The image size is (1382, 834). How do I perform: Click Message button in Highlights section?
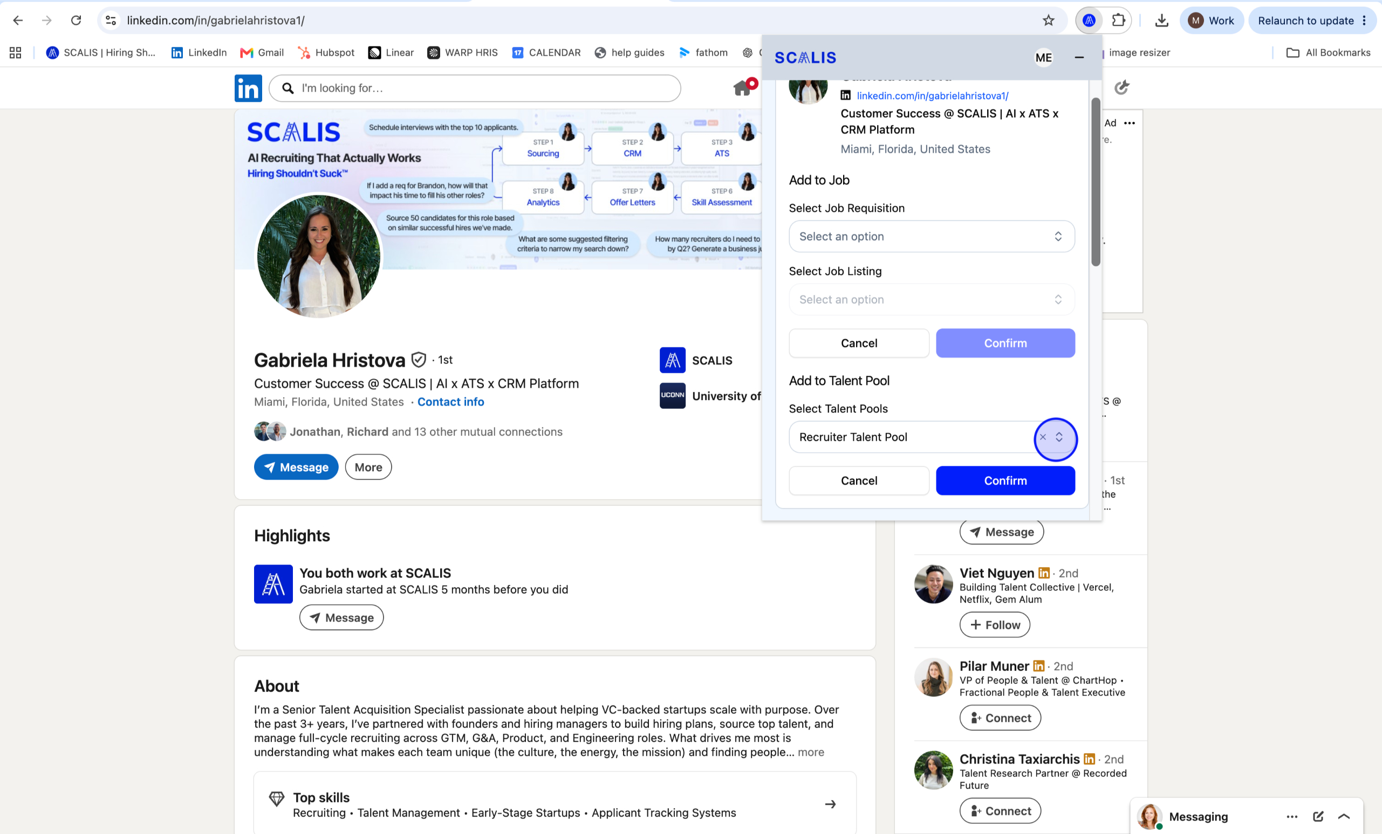point(341,618)
